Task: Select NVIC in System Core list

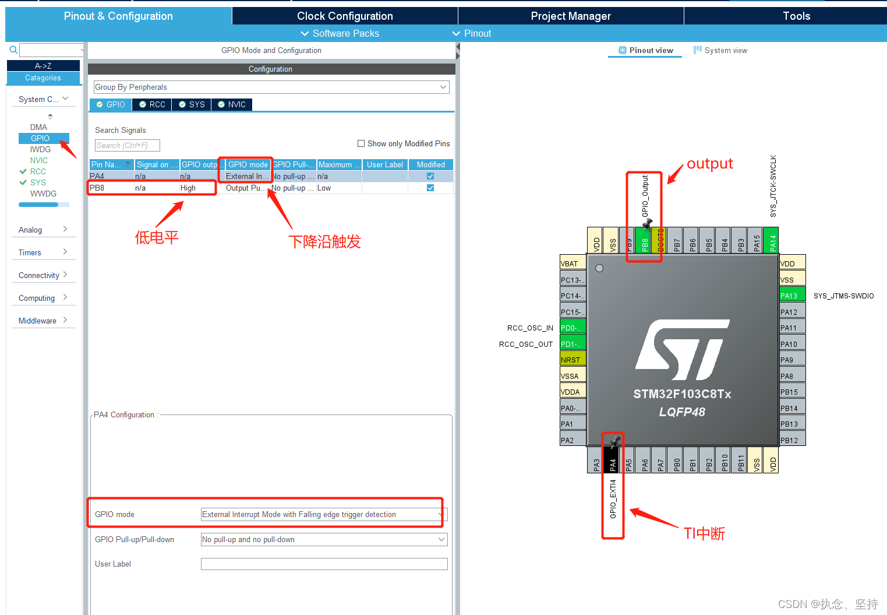Action: tap(39, 160)
